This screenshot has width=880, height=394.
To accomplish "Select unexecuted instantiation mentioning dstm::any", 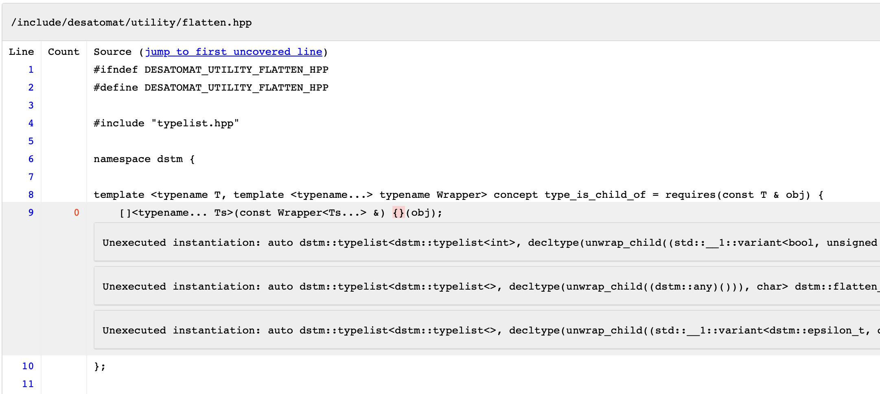I will [487, 286].
